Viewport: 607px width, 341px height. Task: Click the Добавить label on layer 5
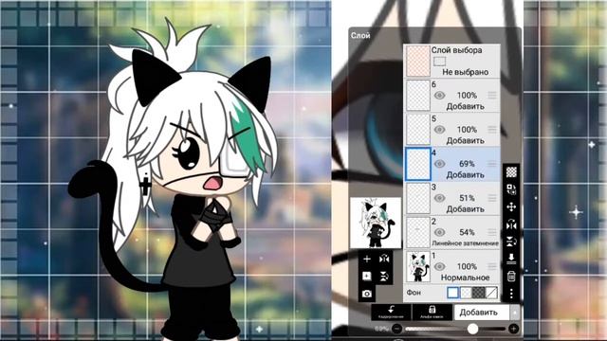coord(466,141)
